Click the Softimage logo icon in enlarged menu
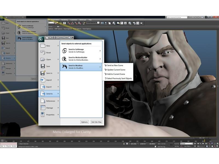Image resolution: width=219 pixels, height=164 pixels. [x=64, y=51]
